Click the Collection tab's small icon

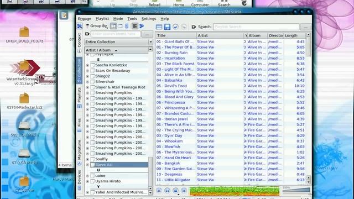(79, 80)
